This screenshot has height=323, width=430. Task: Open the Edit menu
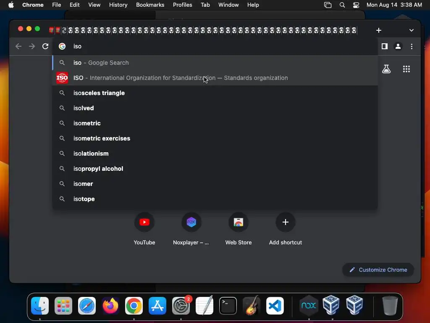75,5
